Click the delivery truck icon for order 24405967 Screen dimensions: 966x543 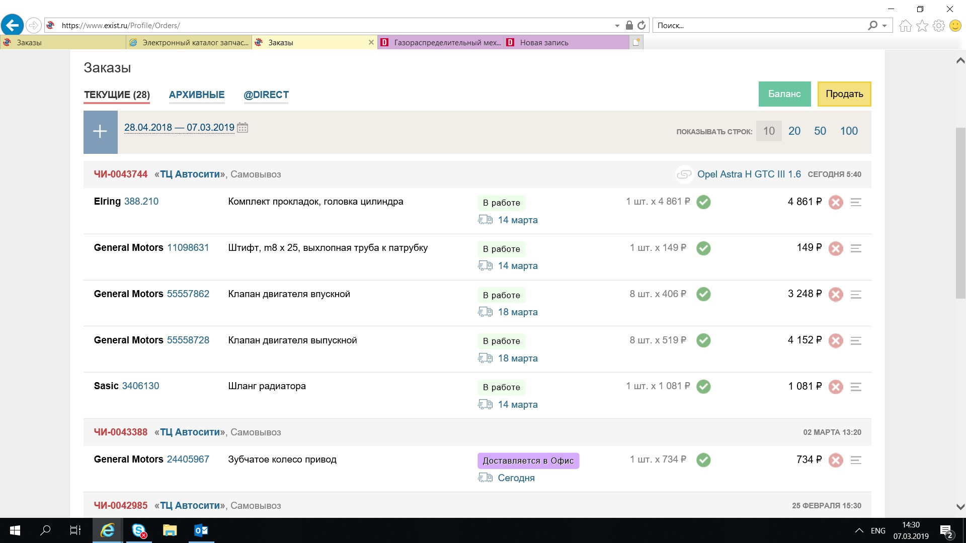(485, 478)
